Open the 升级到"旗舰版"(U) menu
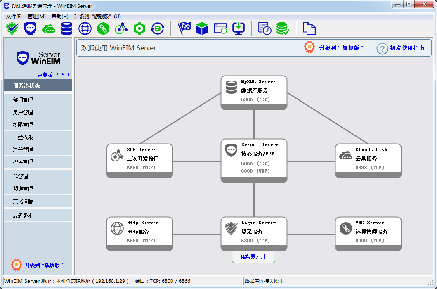Screen dimensions: 437x289 pos(97,17)
